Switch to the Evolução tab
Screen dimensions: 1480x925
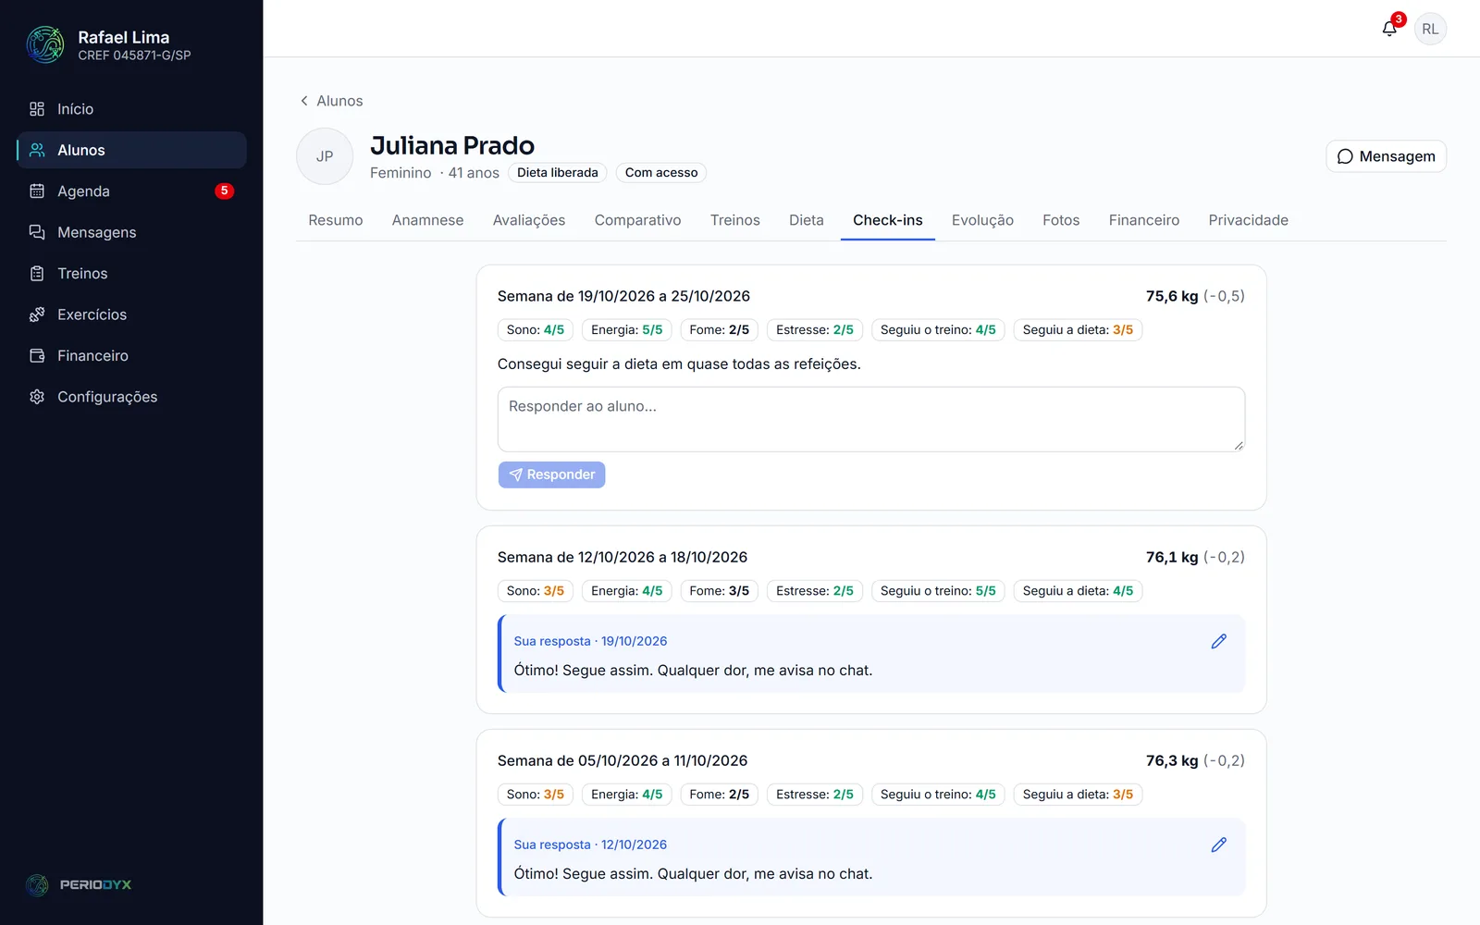pyautogui.click(x=982, y=220)
